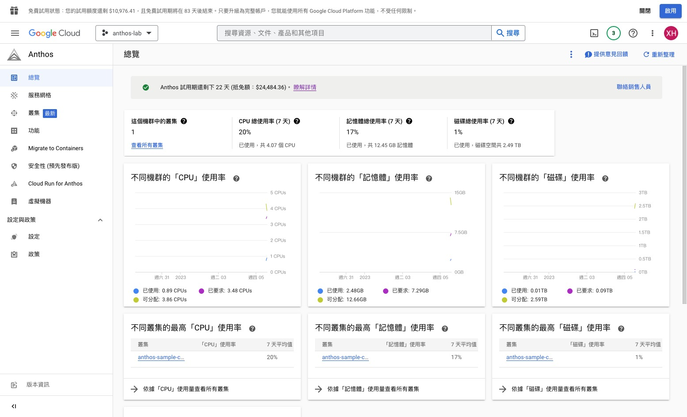Image resolution: width=687 pixels, height=417 pixels.
Task: Open the notifications badge showing 3
Action: click(613, 33)
